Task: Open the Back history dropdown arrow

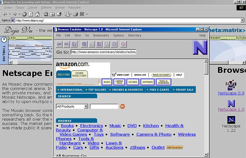Action: point(10,14)
